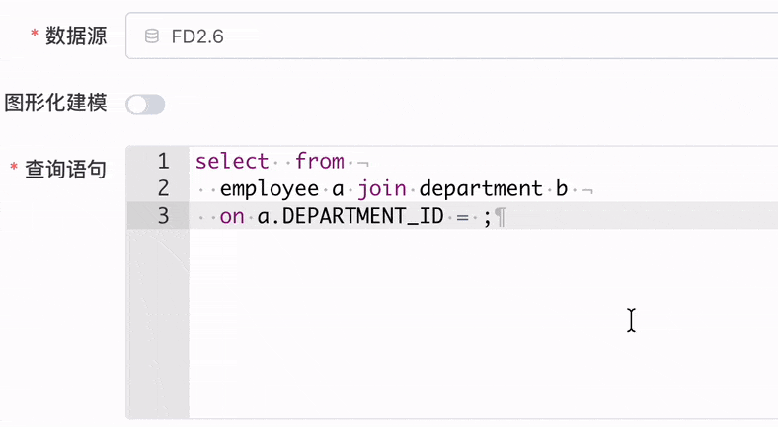Click a.DEPARTMENT_ID in the query
The height and width of the screenshot is (427, 778).
point(350,217)
